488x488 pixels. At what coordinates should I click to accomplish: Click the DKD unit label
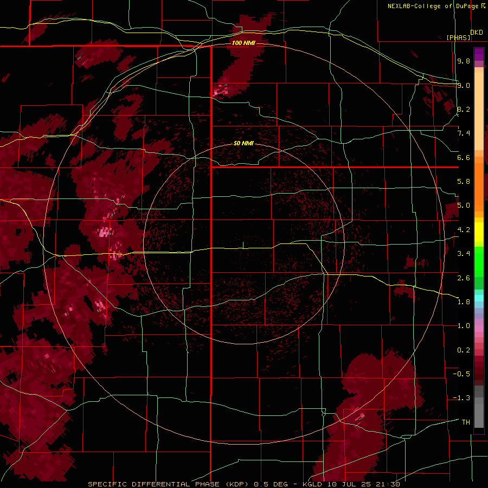pyautogui.click(x=476, y=33)
